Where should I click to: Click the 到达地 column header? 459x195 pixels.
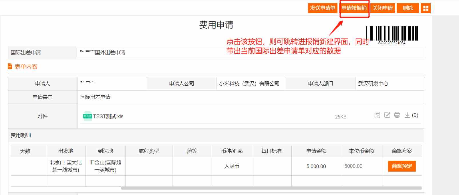tap(106, 151)
